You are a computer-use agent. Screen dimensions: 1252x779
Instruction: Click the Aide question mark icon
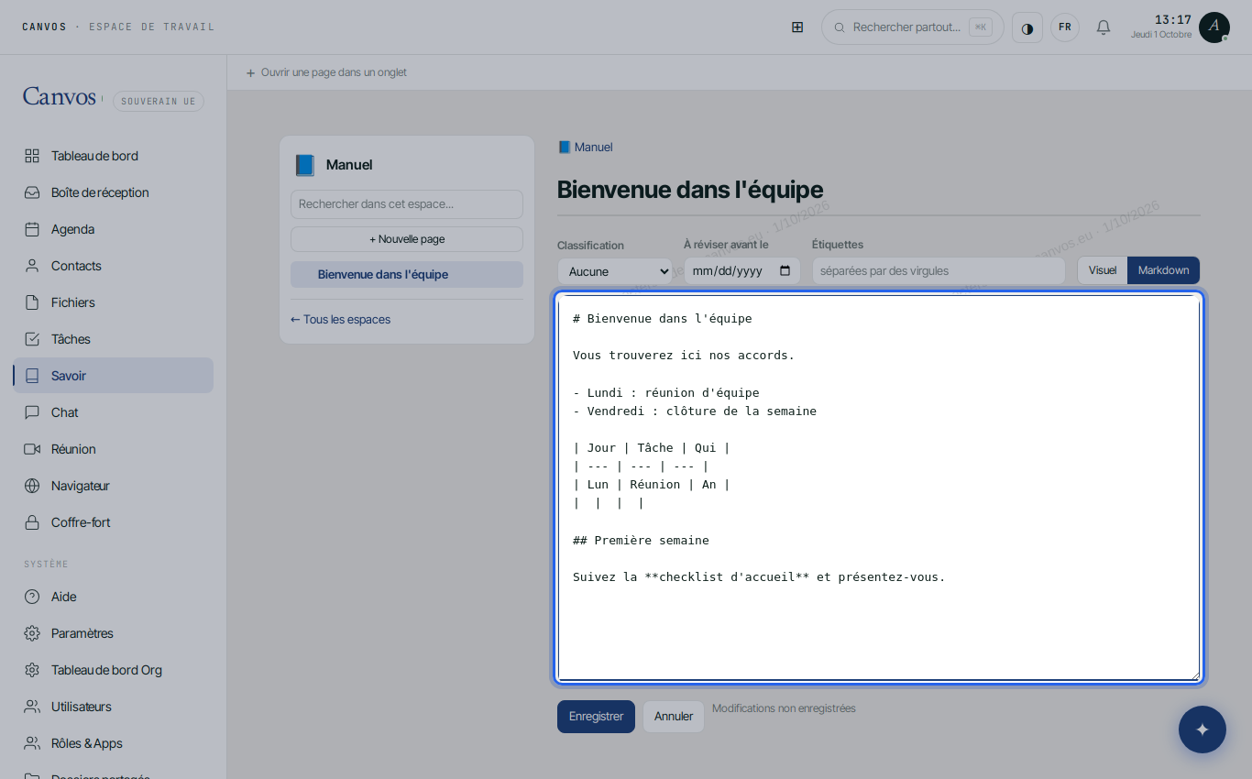[32, 597]
